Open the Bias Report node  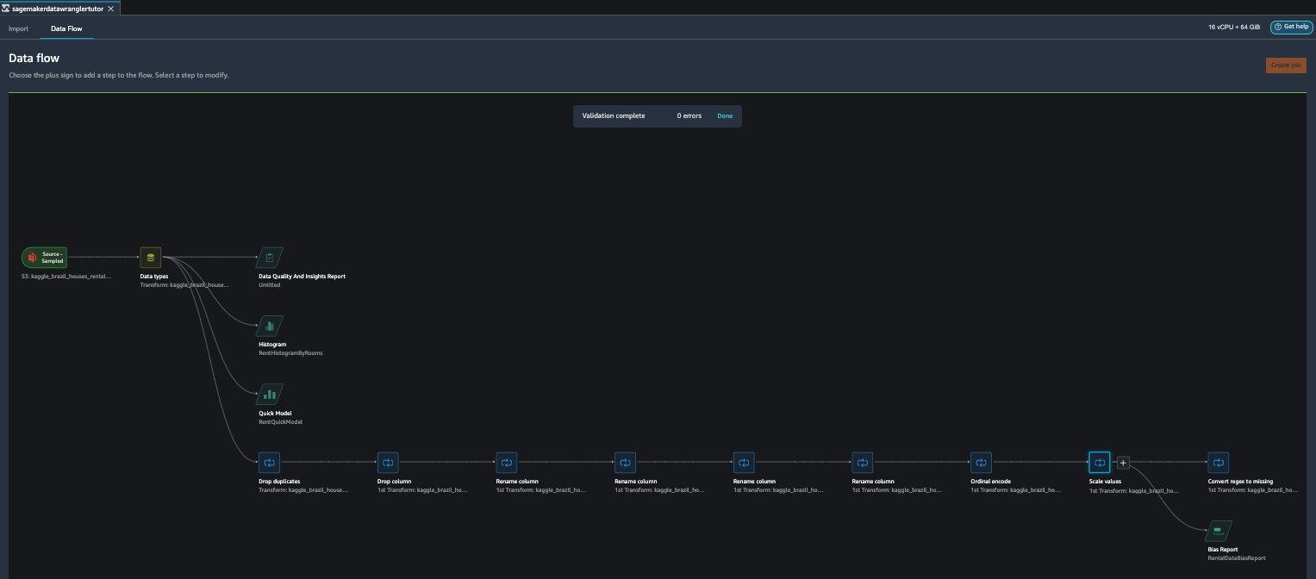pyautogui.click(x=1219, y=531)
